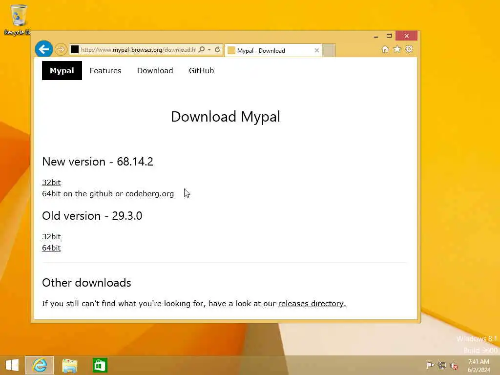Image resolution: width=500 pixels, height=375 pixels.
Task: Open the releases directory link
Action: pos(312,304)
